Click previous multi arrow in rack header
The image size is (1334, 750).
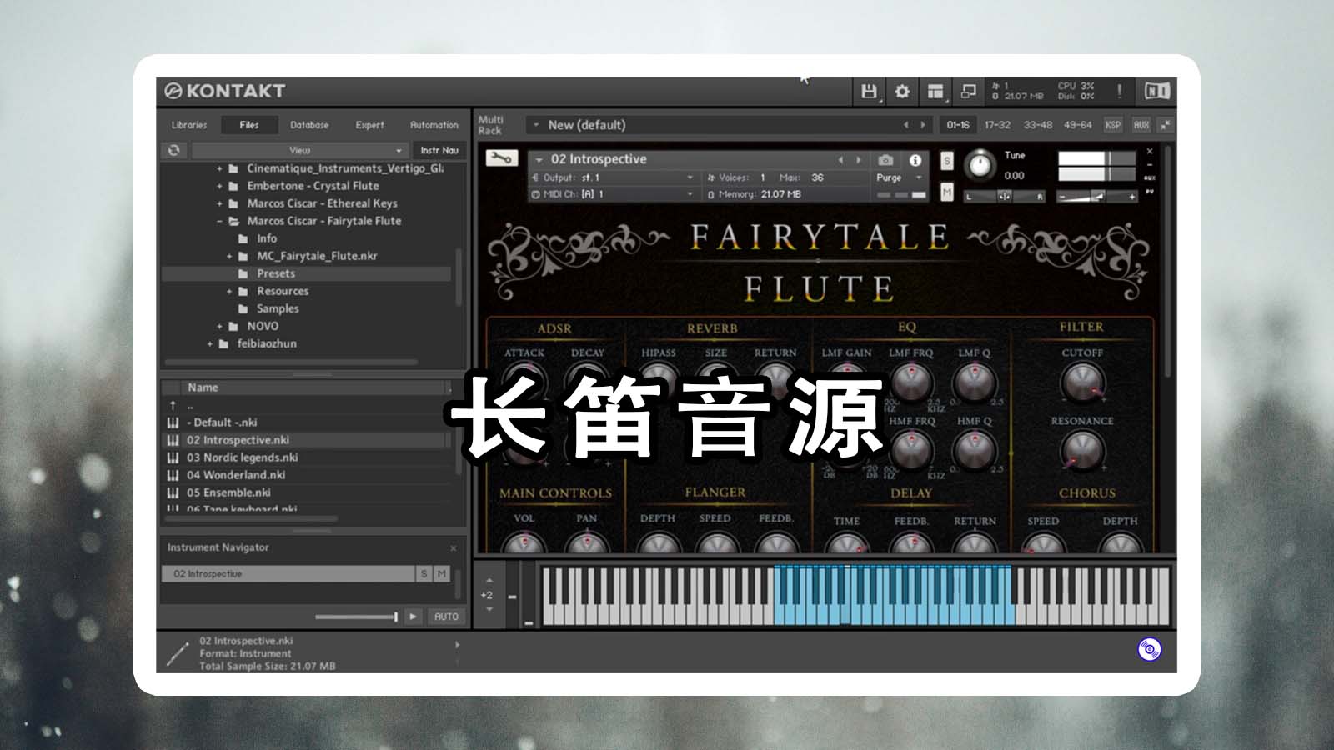(905, 125)
